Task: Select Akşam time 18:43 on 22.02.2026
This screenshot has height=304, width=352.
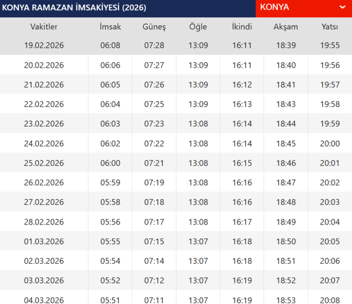Action: tap(286, 104)
